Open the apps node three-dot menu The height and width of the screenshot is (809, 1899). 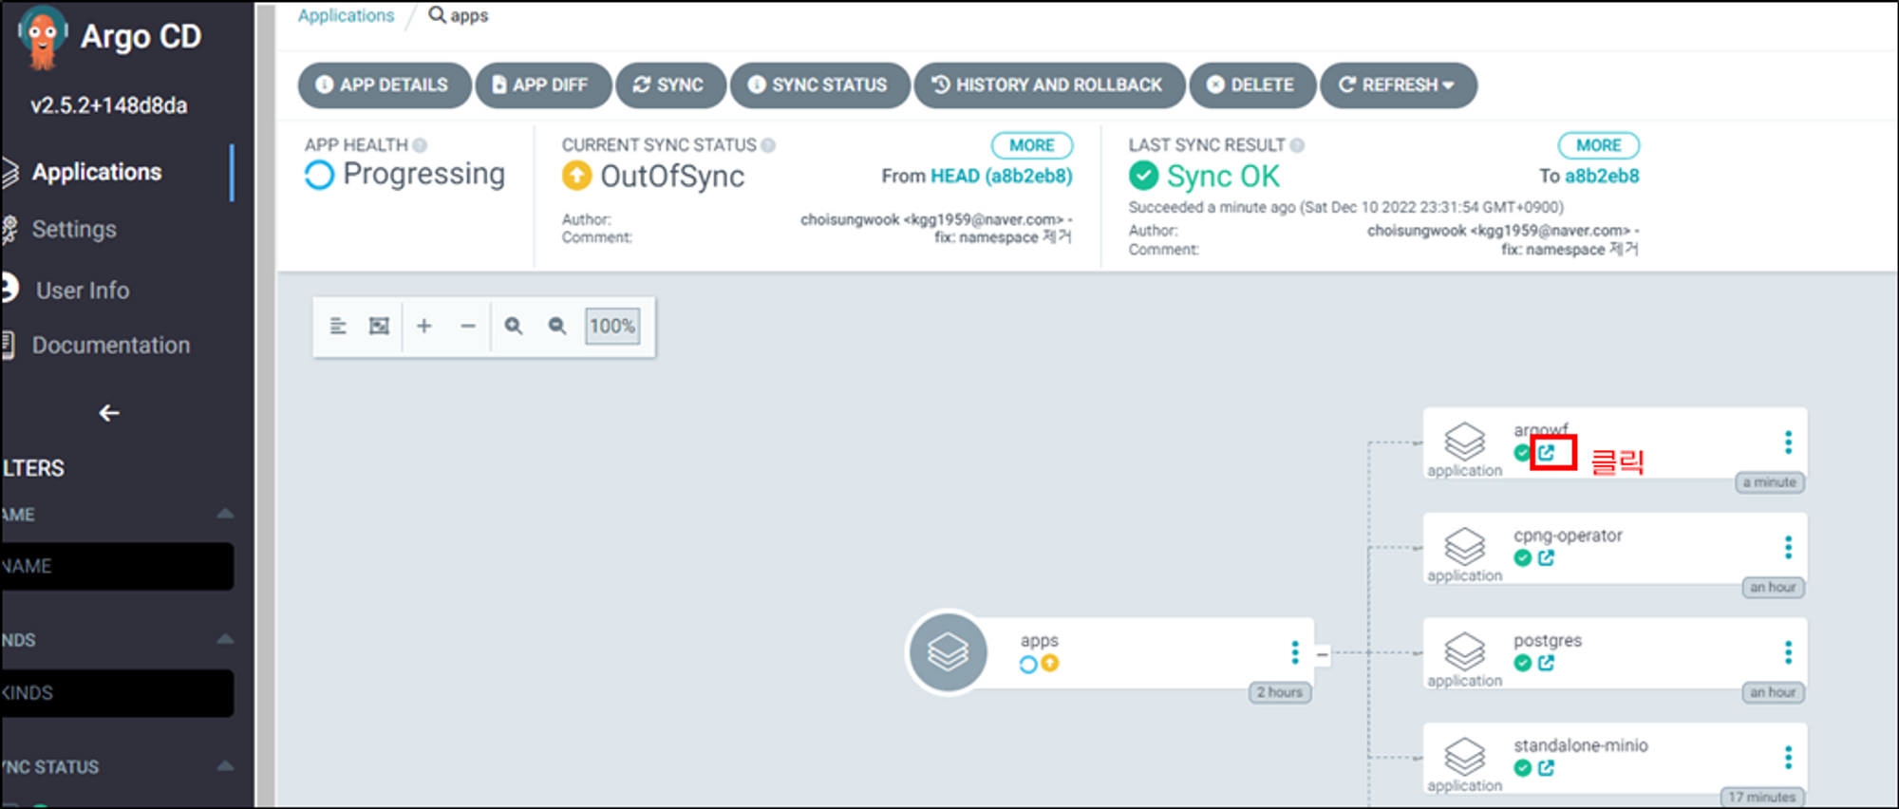point(1295,651)
